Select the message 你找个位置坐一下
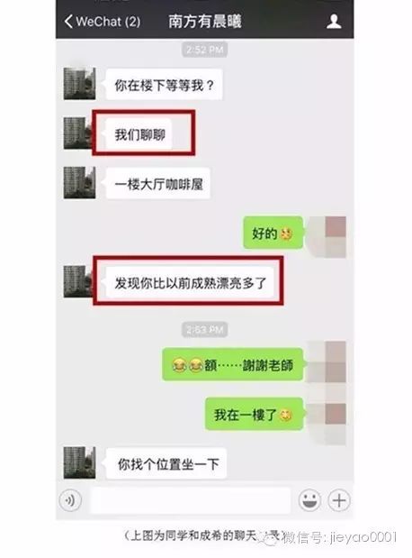Screen dimensions: 412x558 click(x=166, y=463)
